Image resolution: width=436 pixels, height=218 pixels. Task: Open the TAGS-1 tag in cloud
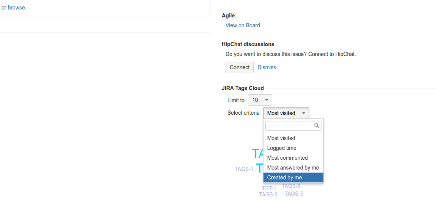coord(244,169)
